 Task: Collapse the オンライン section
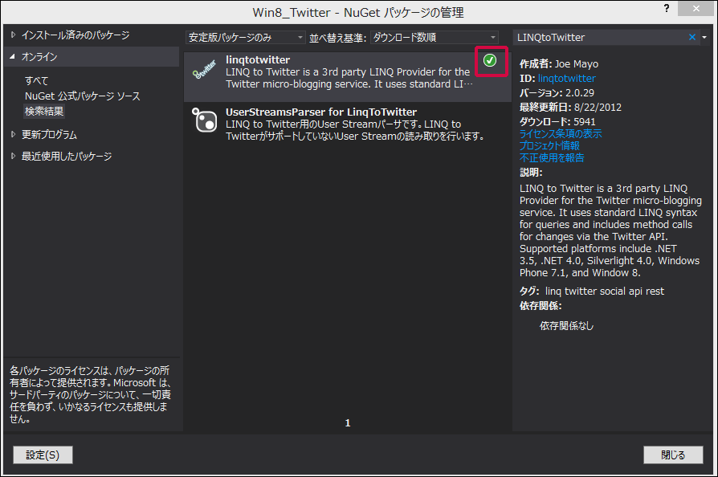[13, 56]
